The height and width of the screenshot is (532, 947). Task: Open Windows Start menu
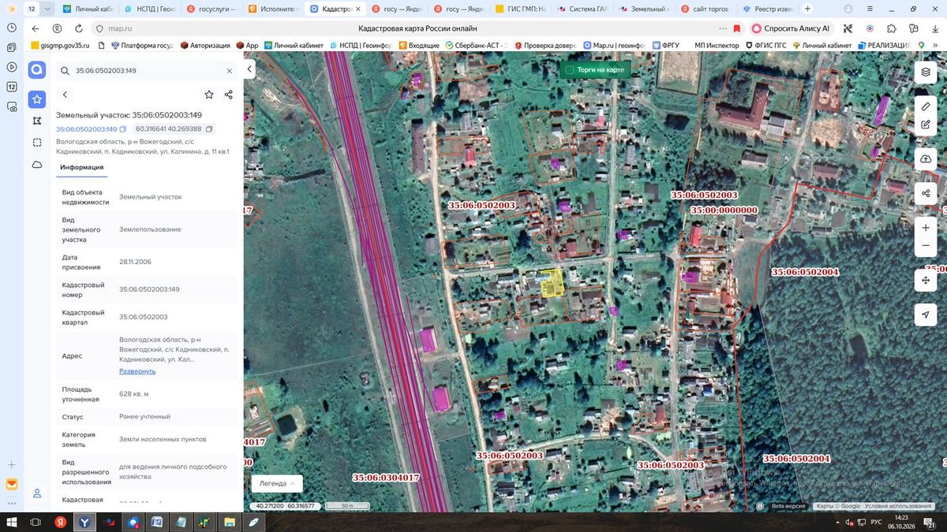[13, 523]
